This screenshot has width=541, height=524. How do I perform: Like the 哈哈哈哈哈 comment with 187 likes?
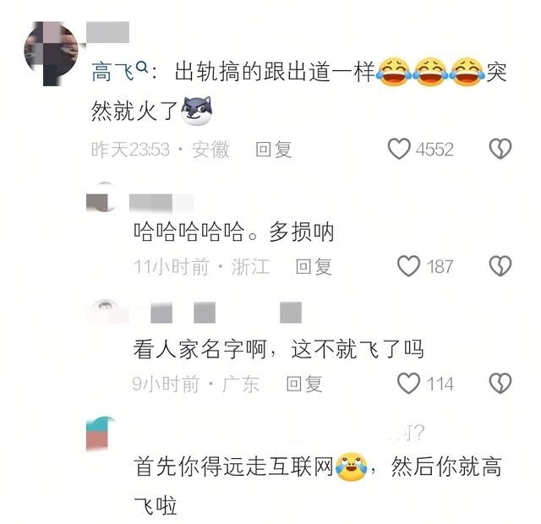(x=408, y=265)
